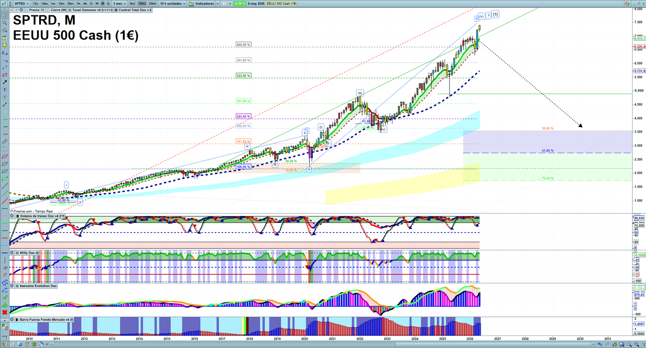Open the SPTRD symbol dropdown
The image size is (646, 348).
click(21, 4)
